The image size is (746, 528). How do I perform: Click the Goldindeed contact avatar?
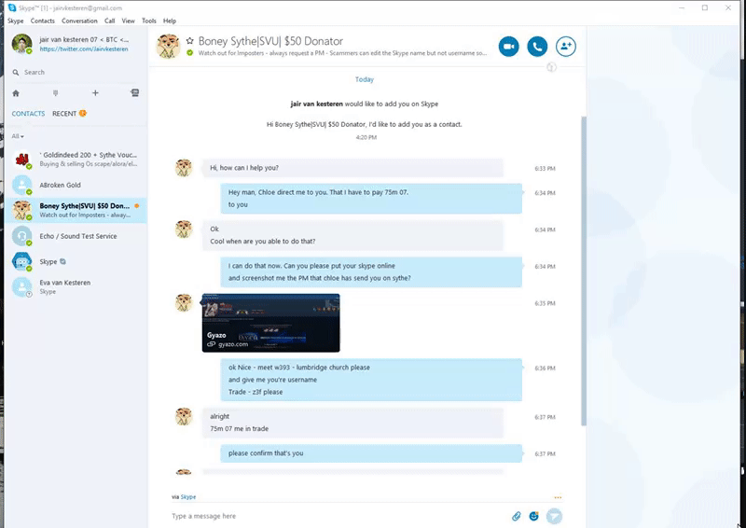[21, 159]
